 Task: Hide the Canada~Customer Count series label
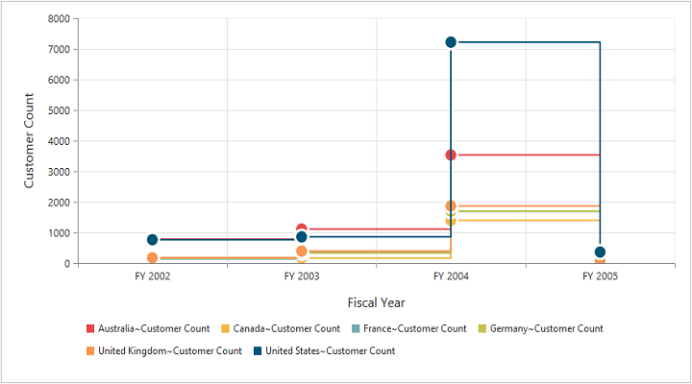286,328
